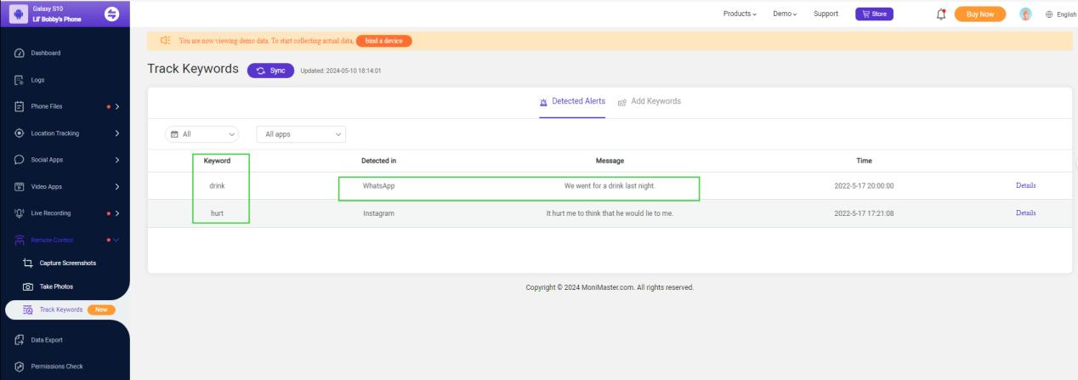This screenshot has height=380, width=1078.
Task: Open the Demo menu in top bar
Action: point(786,13)
